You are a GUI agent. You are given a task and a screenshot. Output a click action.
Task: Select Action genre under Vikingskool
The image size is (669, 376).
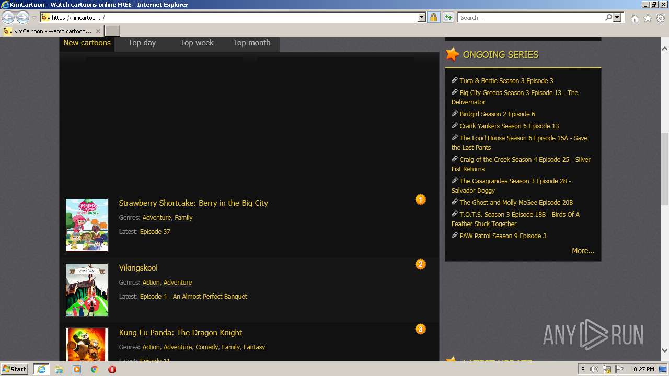coord(151,283)
